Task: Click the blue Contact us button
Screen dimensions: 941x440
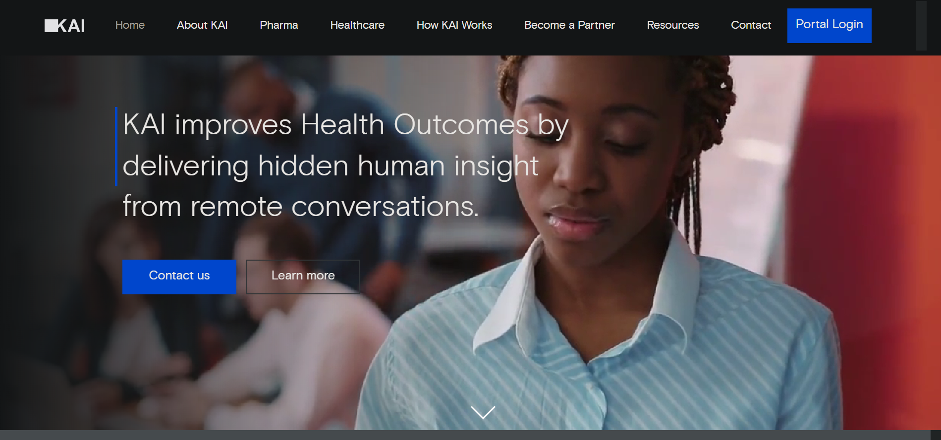Action: coord(179,277)
